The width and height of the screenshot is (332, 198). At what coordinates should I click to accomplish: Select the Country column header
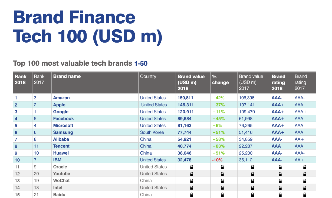point(148,76)
